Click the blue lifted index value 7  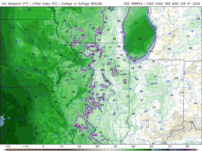point(26,90)
